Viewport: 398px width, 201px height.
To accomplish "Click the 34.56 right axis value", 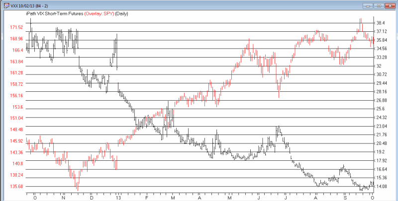I will pos(382,49).
